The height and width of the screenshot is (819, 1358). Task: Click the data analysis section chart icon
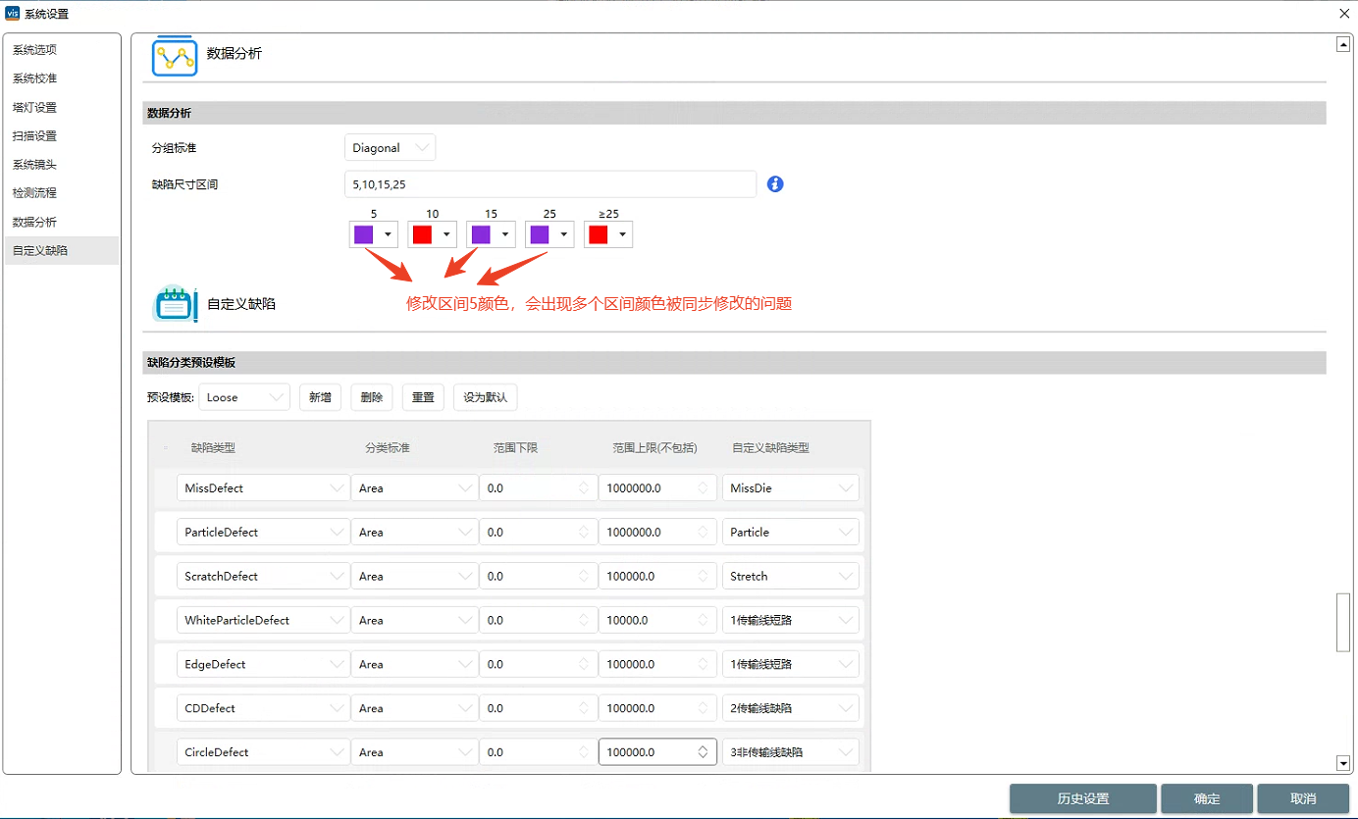pyautogui.click(x=175, y=56)
